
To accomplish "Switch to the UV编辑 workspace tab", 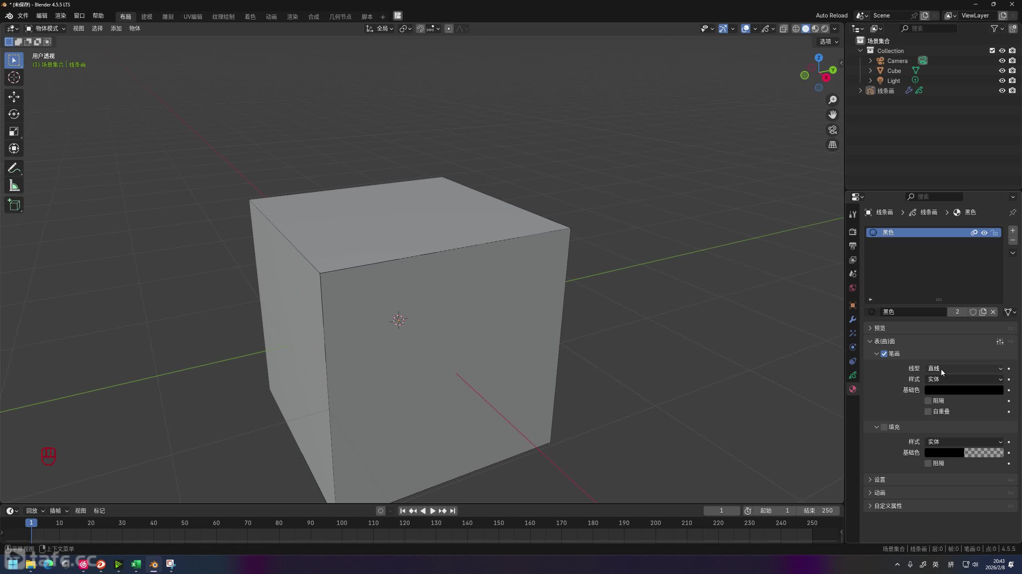I will click(x=192, y=17).
